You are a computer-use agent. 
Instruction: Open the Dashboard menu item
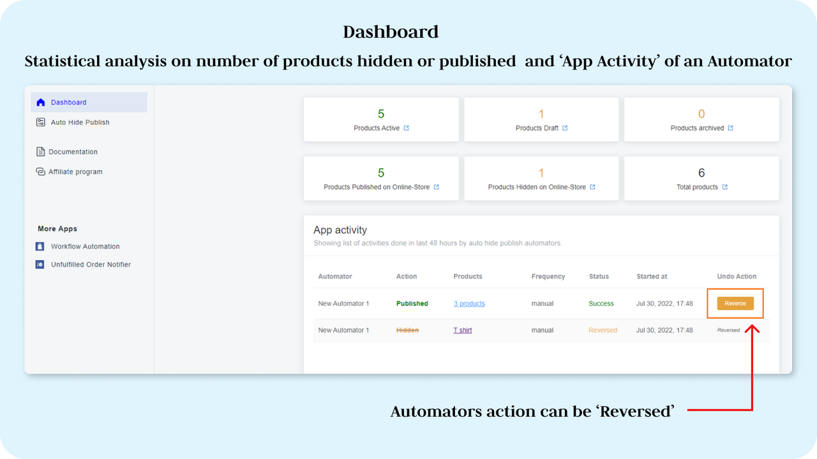click(89, 103)
